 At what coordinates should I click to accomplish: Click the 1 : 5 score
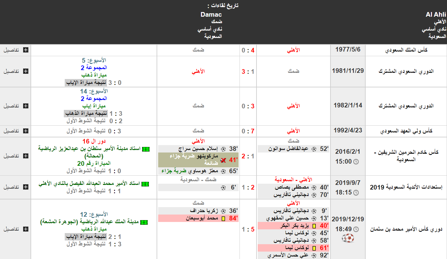[x=248, y=229]
